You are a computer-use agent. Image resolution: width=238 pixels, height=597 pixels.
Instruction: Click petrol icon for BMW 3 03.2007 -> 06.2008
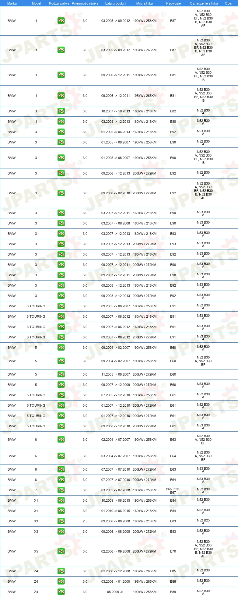(x=61, y=223)
